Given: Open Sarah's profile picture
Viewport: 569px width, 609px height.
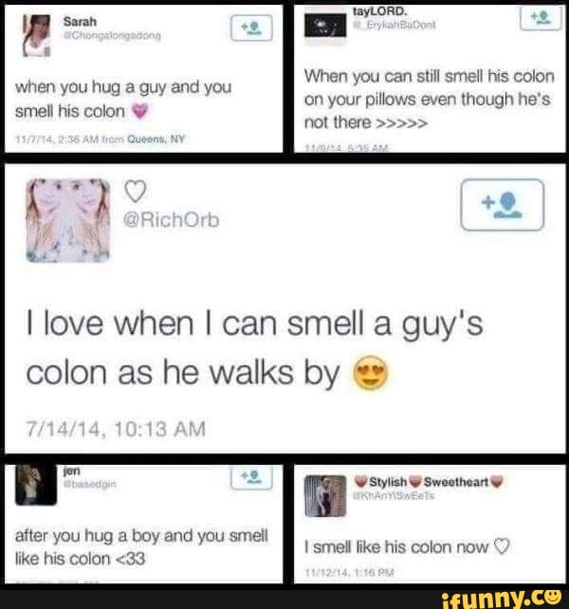Looking at the screenshot, I should (36, 35).
